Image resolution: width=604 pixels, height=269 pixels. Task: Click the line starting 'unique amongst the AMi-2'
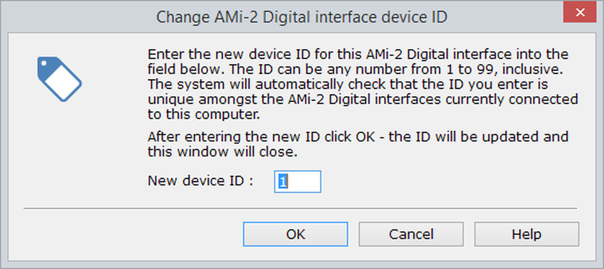(363, 100)
